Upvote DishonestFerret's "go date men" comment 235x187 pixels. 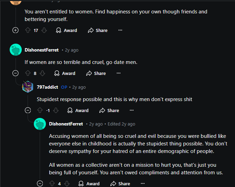[28, 73]
